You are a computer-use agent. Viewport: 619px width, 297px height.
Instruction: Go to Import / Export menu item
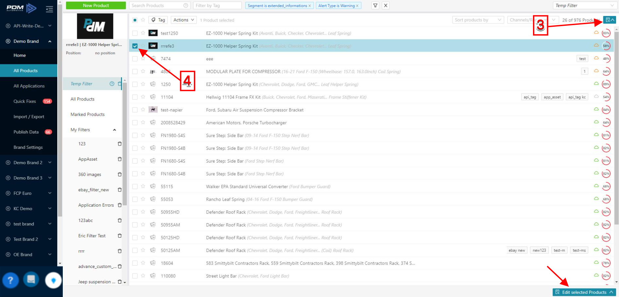coord(29,117)
